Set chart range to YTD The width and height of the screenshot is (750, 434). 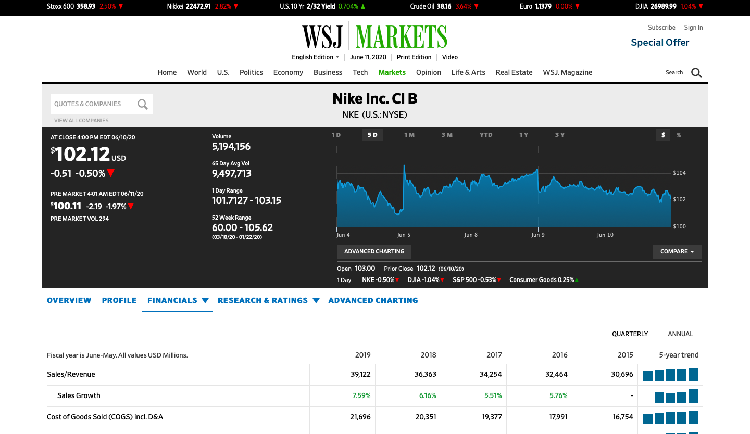pyautogui.click(x=486, y=135)
